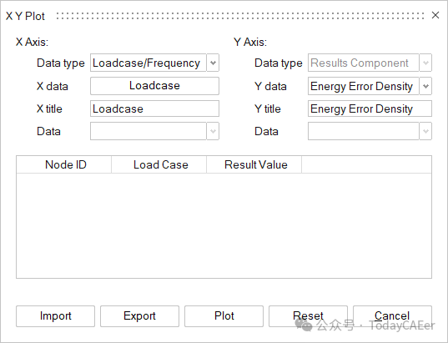Click the Y Axis: label
The height and width of the screenshot is (343, 448).
click(x=250, y=42)
